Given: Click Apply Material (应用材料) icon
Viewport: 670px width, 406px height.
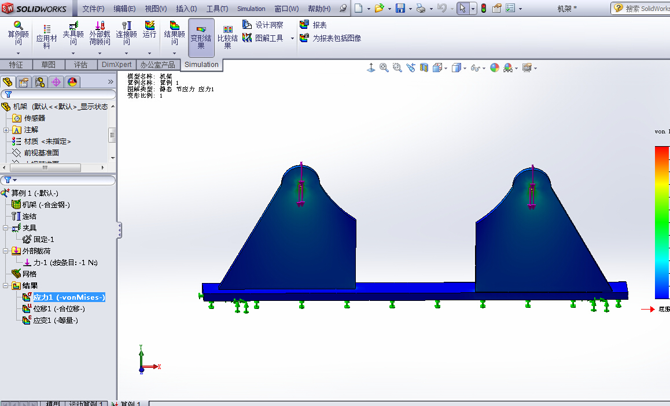Looking at the screenshot, I should [46, 36].
